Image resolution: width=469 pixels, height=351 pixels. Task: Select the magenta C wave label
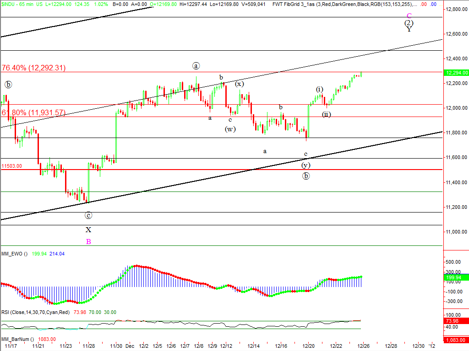point(409,15)
